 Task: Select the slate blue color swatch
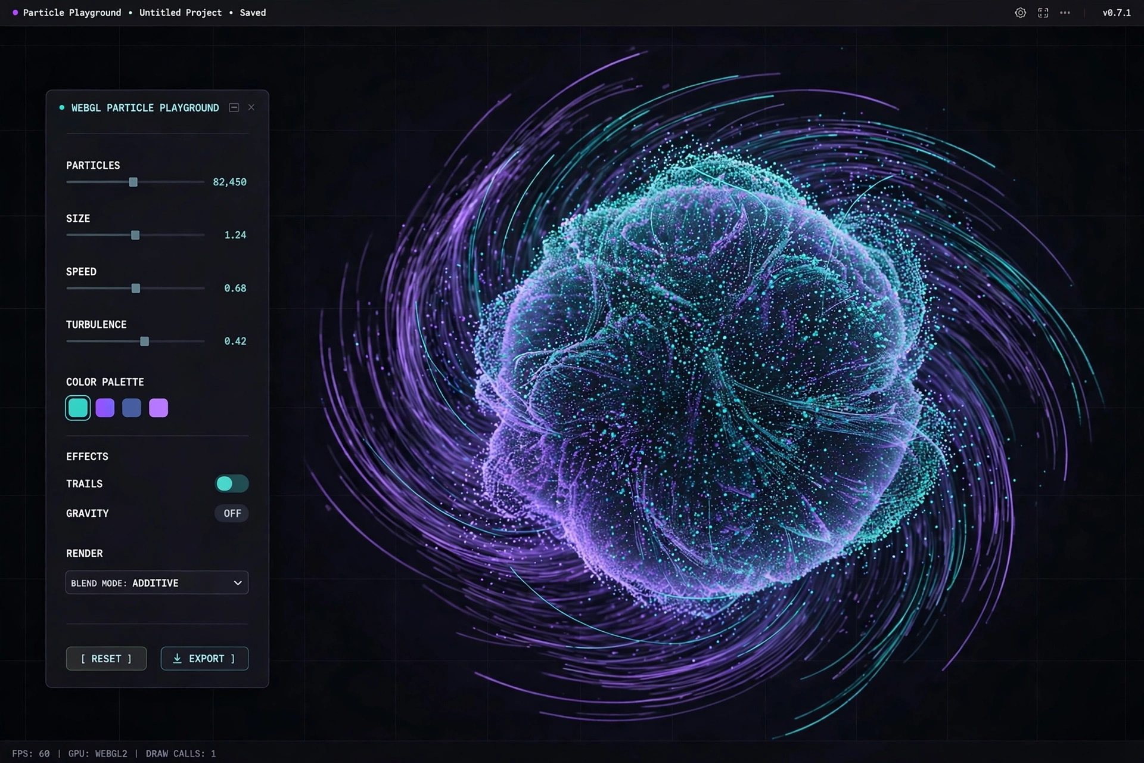click(132, 408)
